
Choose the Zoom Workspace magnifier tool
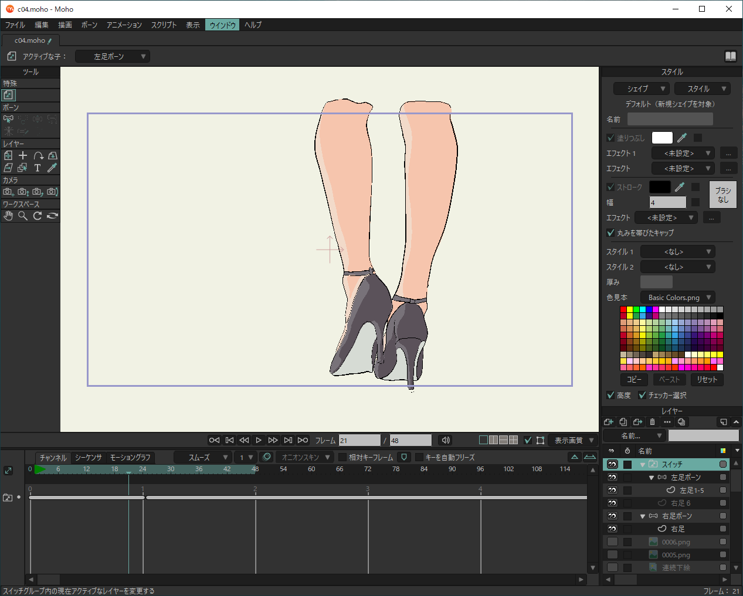(x=23, y=216)
